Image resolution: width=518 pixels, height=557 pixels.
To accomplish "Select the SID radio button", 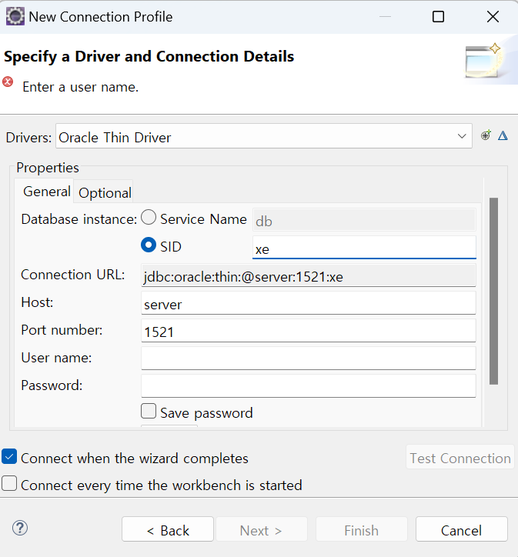I will click(149, 245).
